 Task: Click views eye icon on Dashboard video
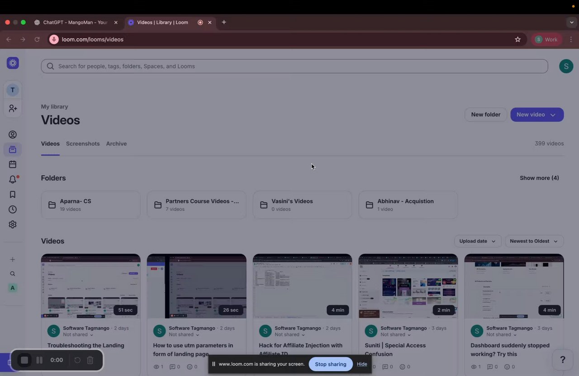click(474, 367)
